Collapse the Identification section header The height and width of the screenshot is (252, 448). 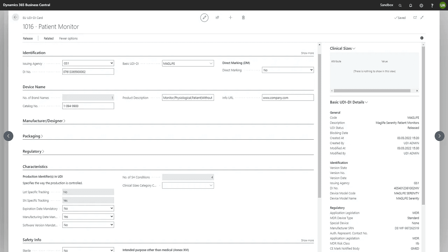click(34, 53)
